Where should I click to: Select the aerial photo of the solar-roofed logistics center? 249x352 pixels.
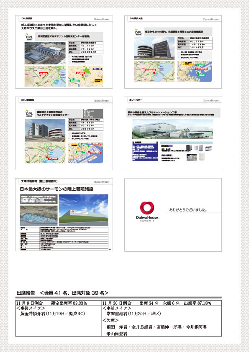(45, 53)
